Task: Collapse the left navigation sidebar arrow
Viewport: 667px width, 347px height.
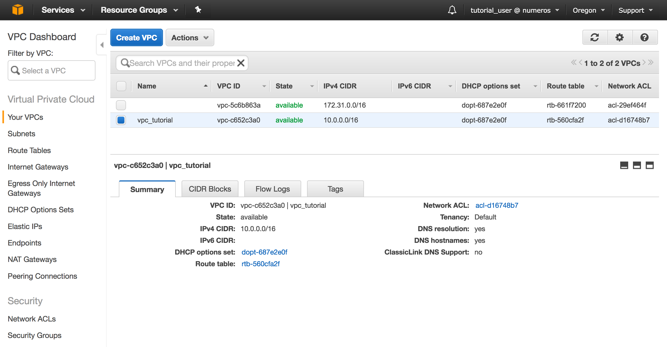Action: [102, 45]
